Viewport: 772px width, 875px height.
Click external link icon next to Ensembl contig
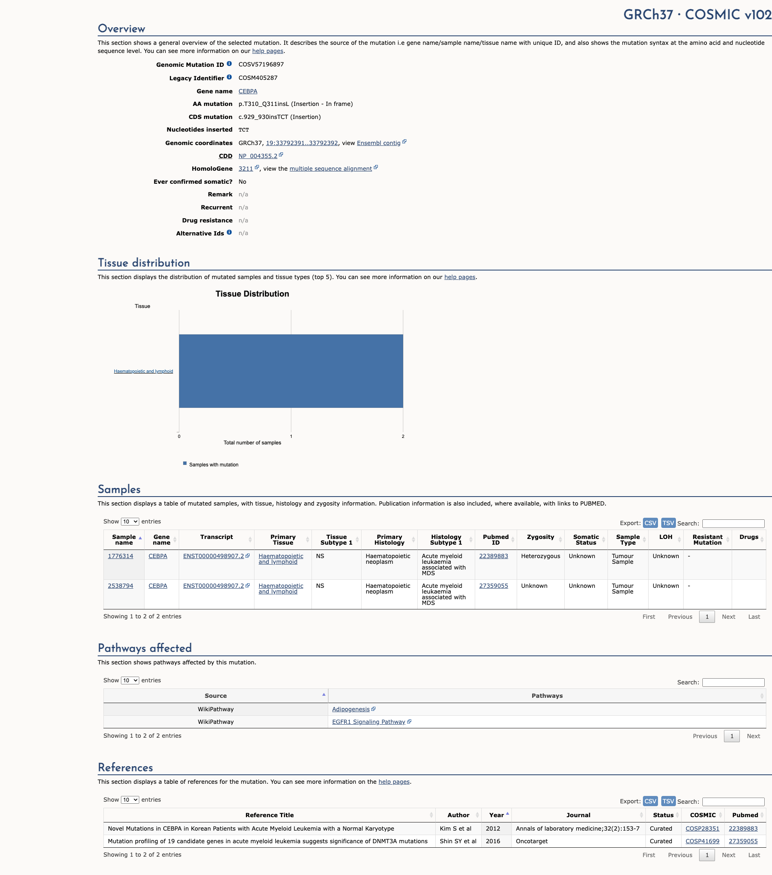pos(404,142)
